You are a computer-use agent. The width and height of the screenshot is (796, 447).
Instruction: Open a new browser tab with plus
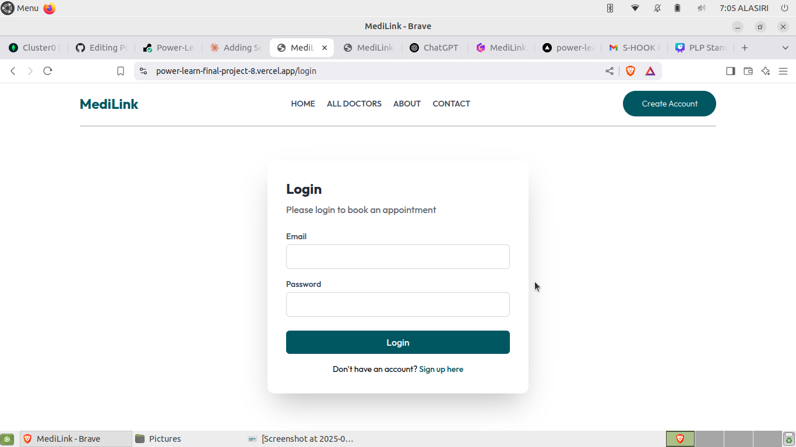(744, 48)
